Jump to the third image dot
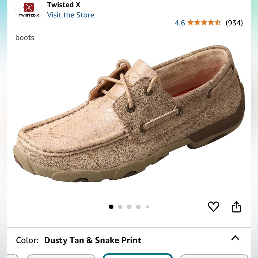The height and width of the screenshot is (258, 258). [x=129, y=207]
